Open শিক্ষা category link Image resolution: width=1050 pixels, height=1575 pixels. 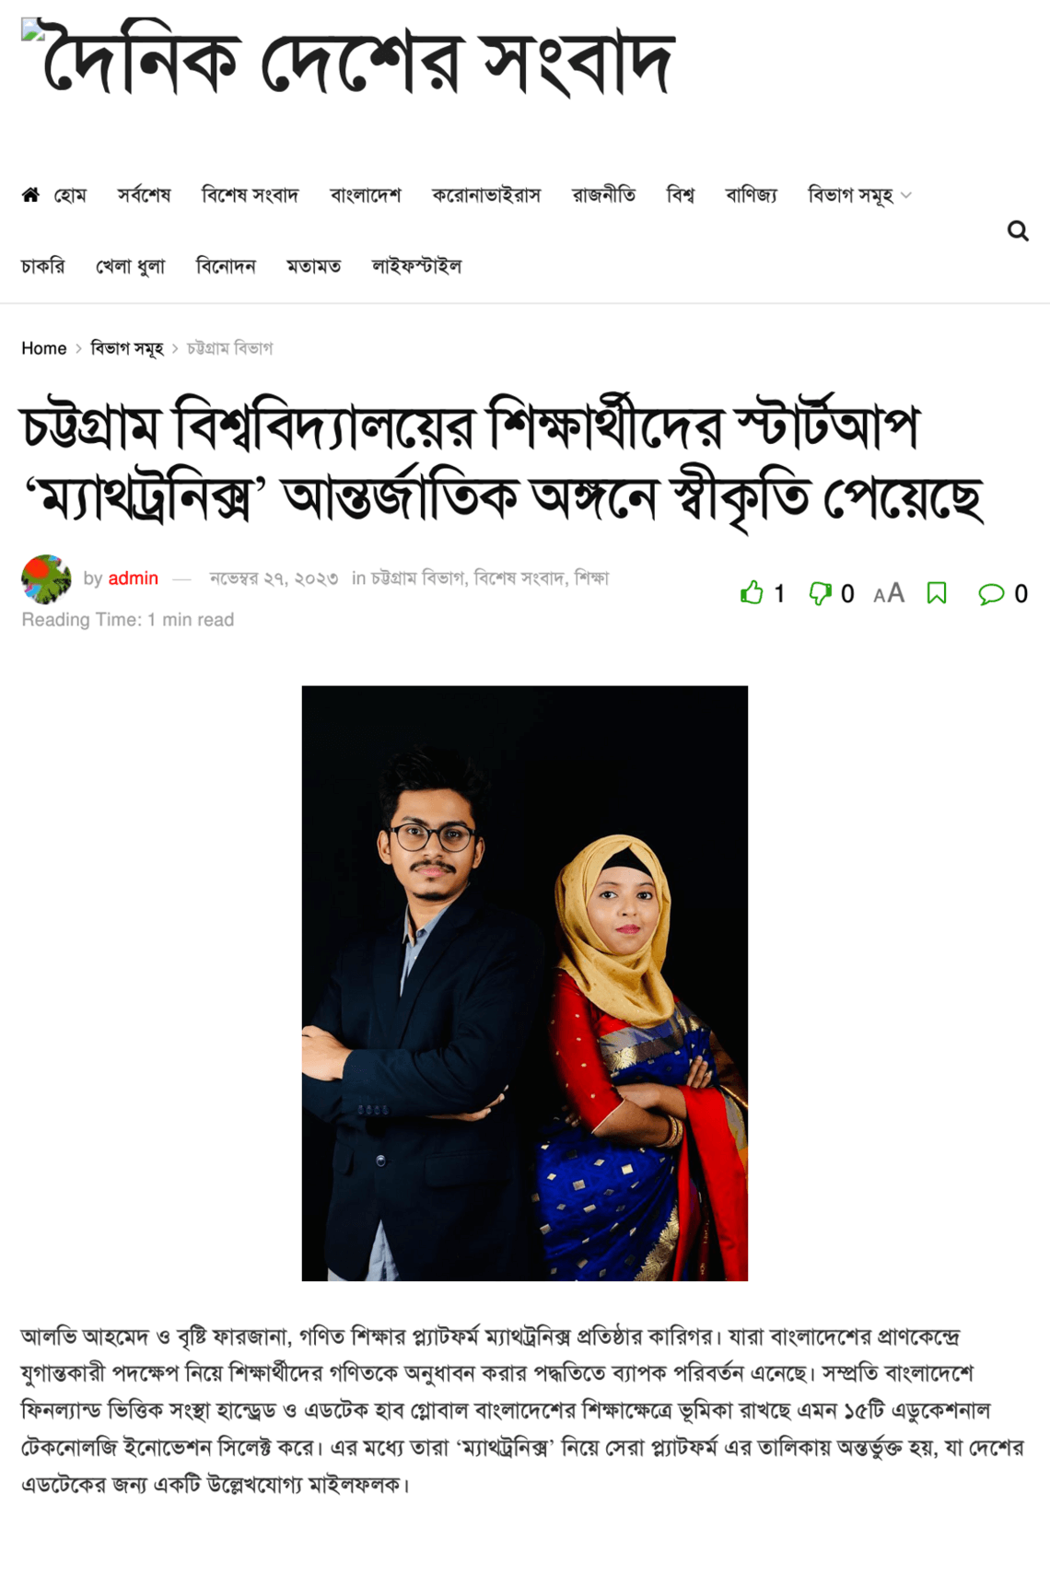tap(591, 578)
